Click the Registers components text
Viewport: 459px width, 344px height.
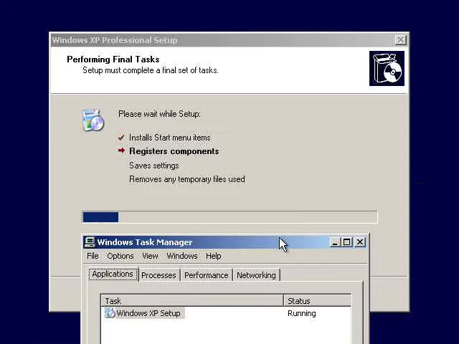174,151
